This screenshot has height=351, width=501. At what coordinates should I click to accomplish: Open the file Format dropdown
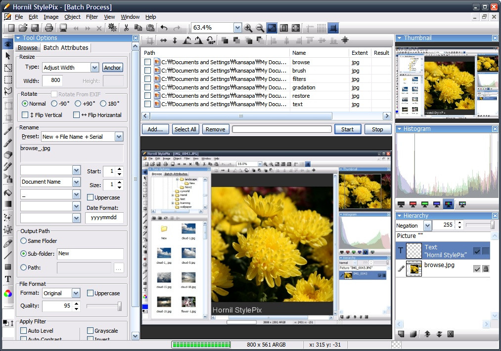[x=76, y=293]
